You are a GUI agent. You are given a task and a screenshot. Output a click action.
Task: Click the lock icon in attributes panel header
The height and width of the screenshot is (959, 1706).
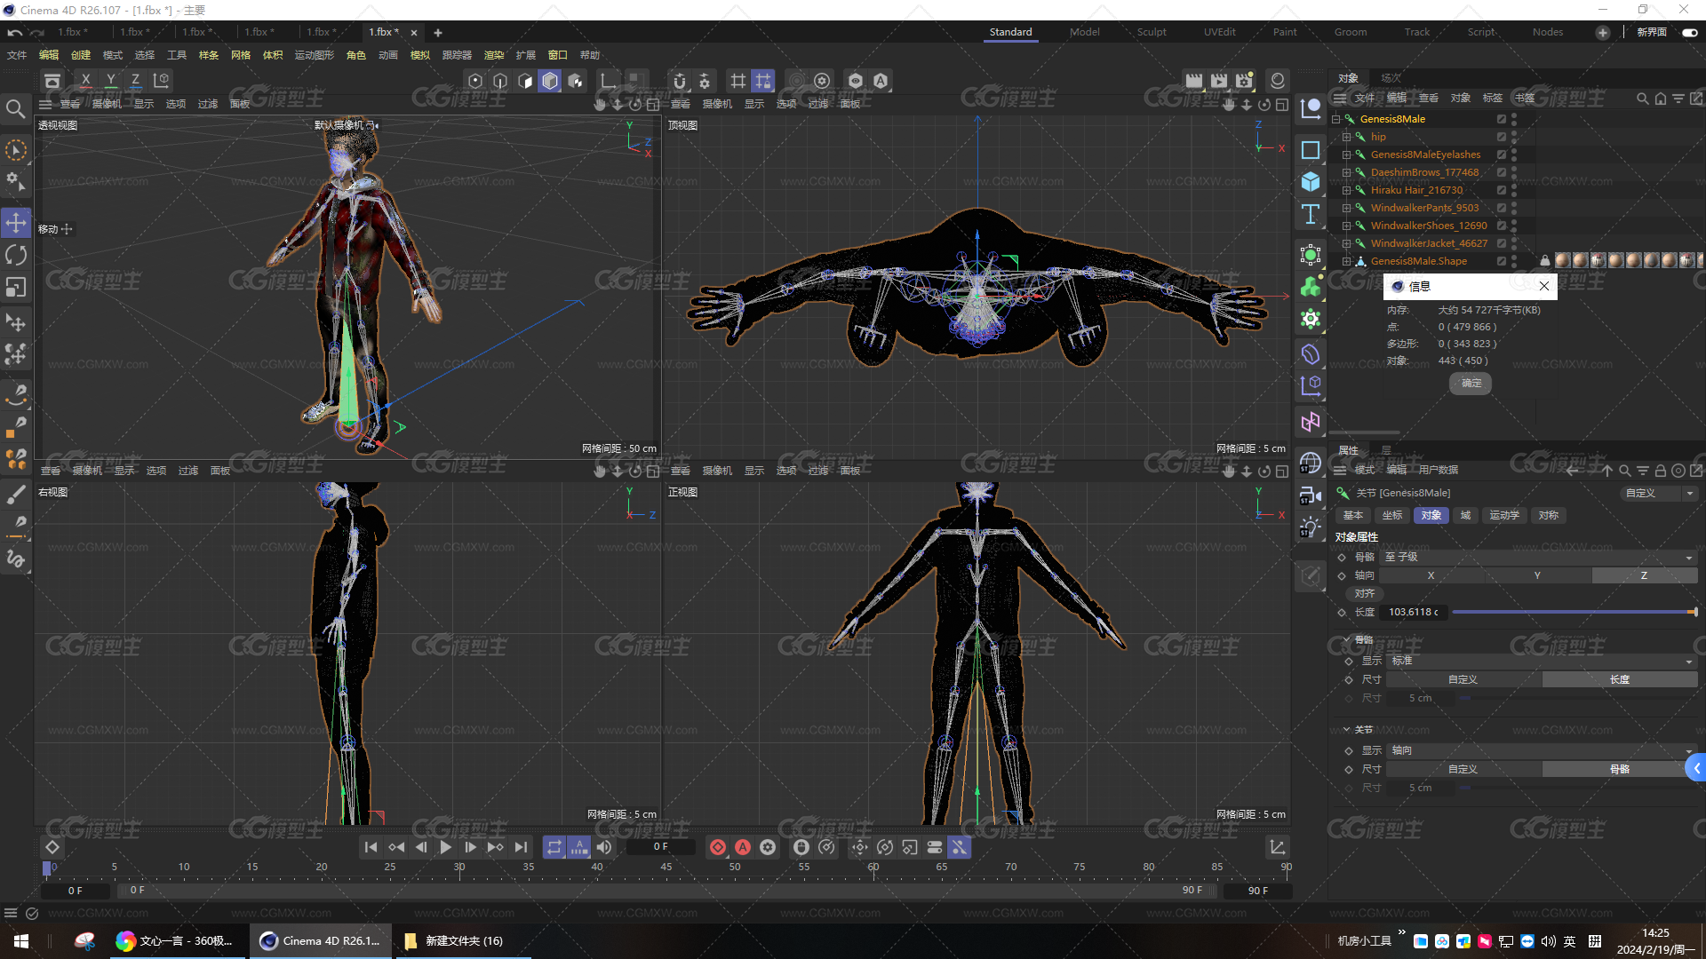(1660, 471)
